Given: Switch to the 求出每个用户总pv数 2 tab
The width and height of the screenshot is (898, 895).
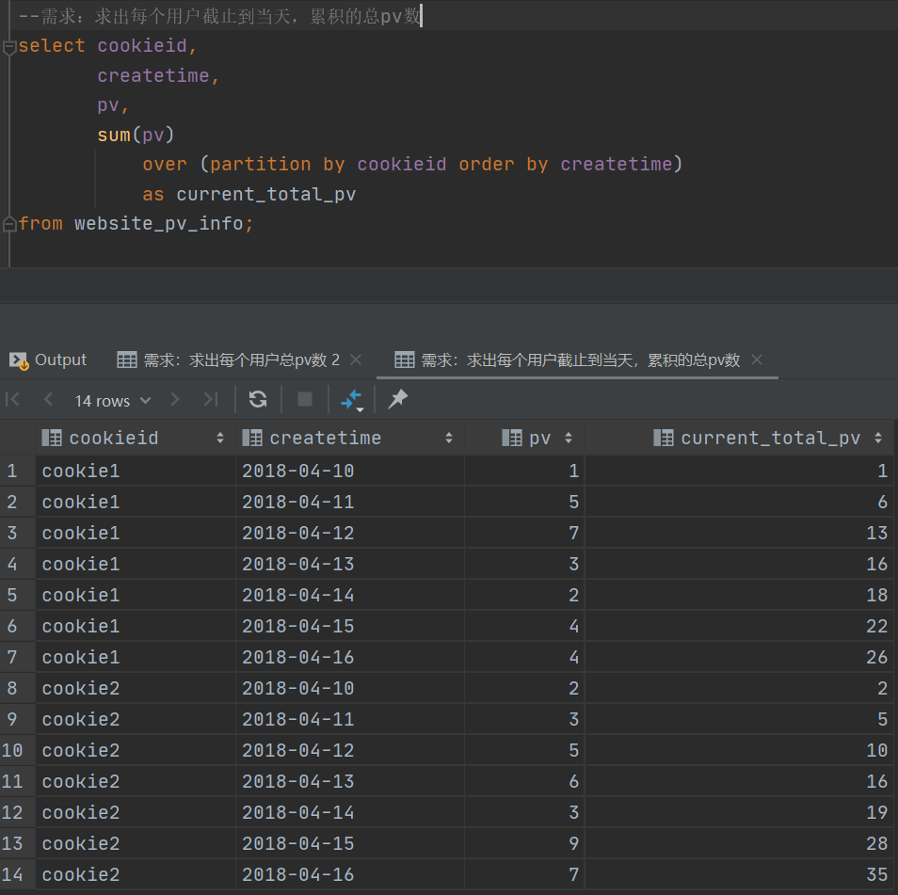Looking at the screenshot, I should click(x=229, y=360).
